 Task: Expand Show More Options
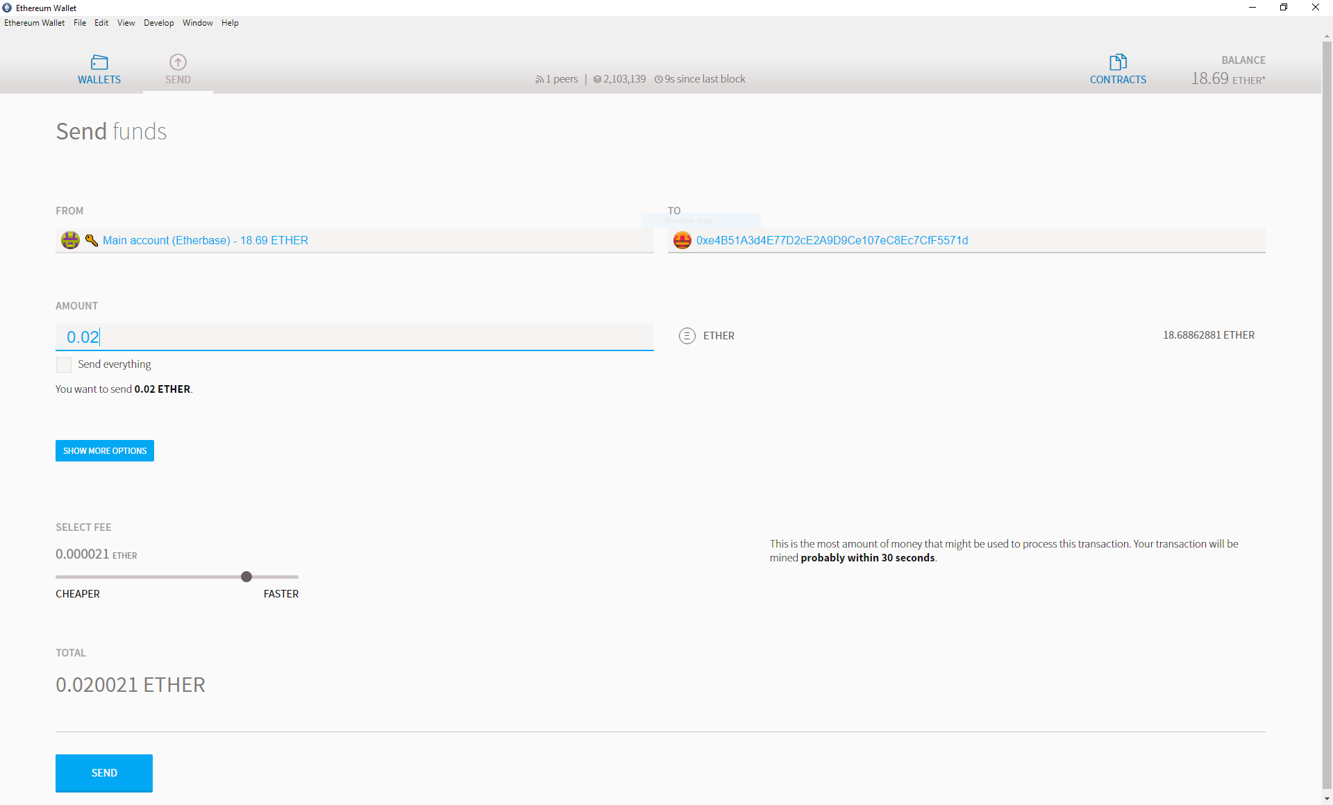(x=105, y=451)
